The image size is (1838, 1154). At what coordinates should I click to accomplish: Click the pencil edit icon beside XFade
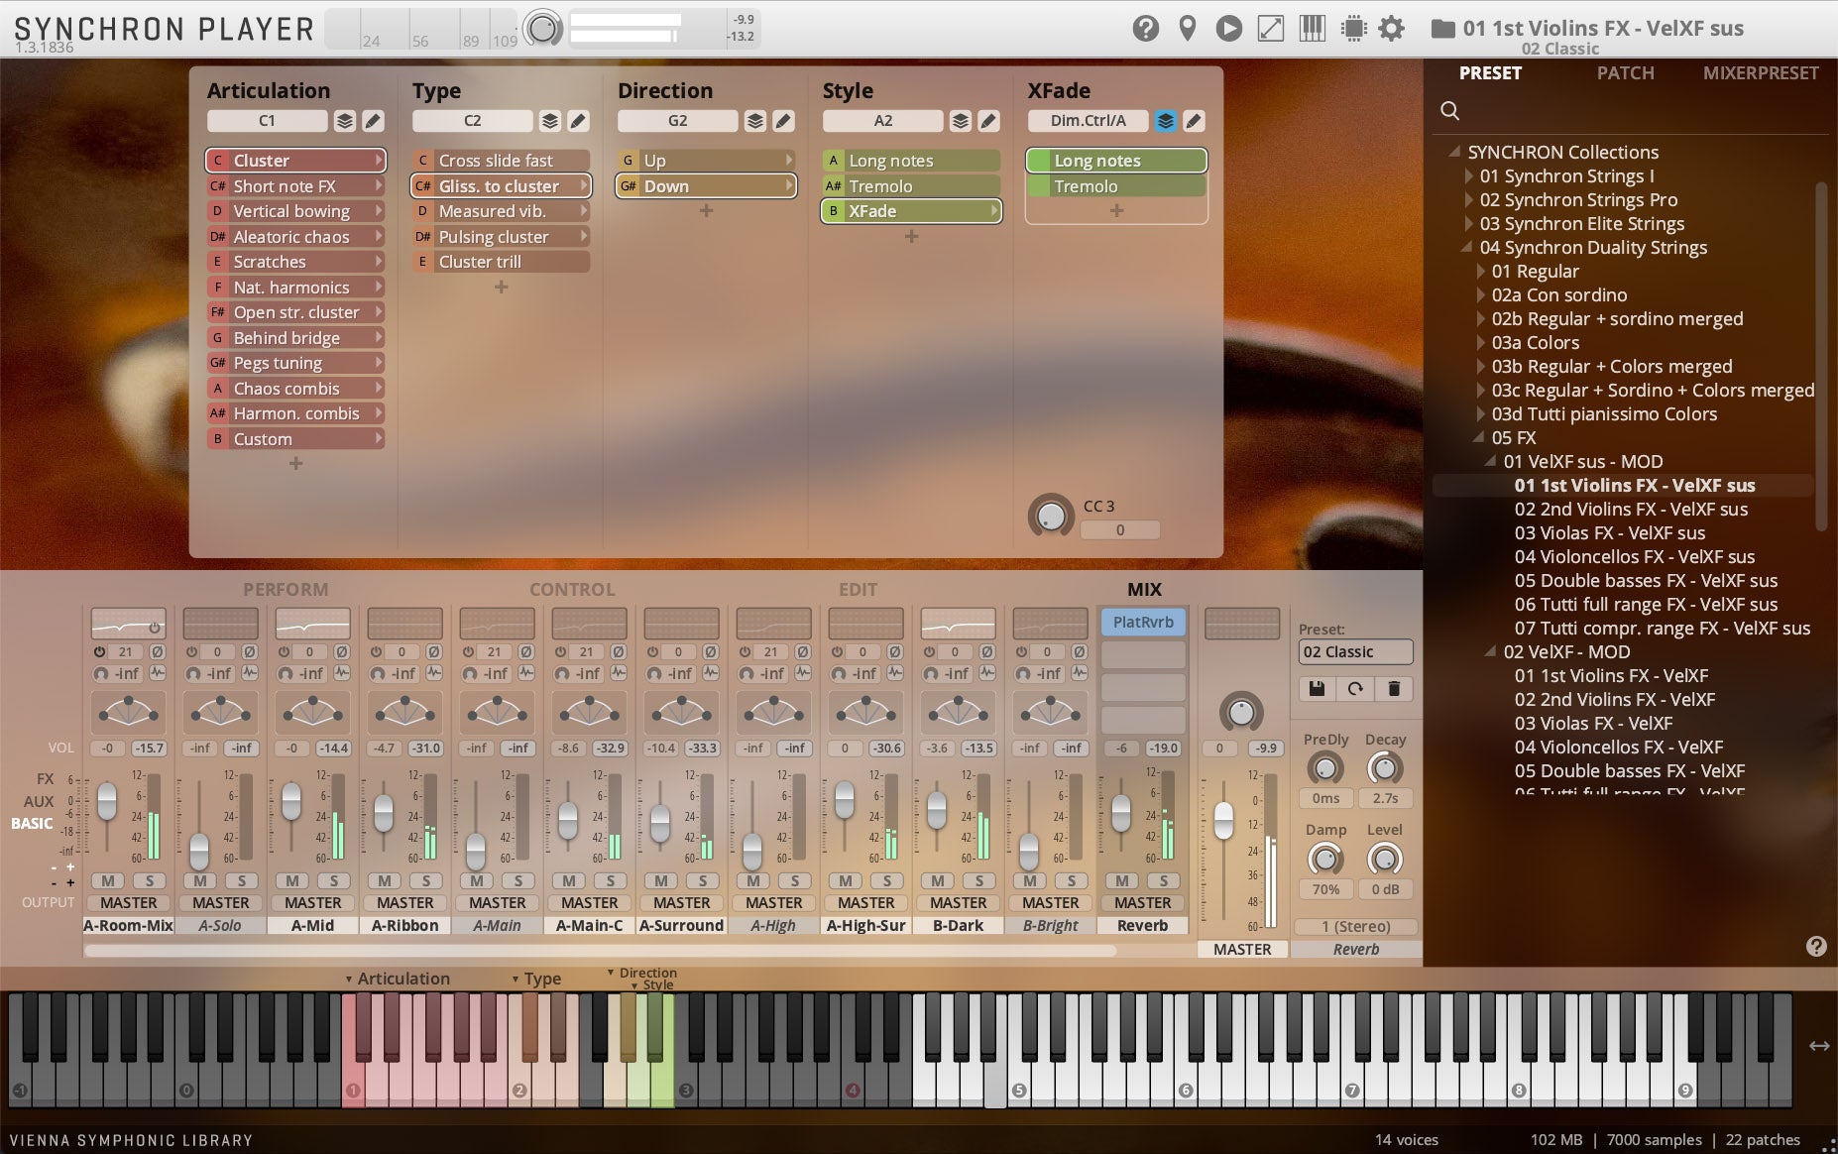coord(1195,120)
